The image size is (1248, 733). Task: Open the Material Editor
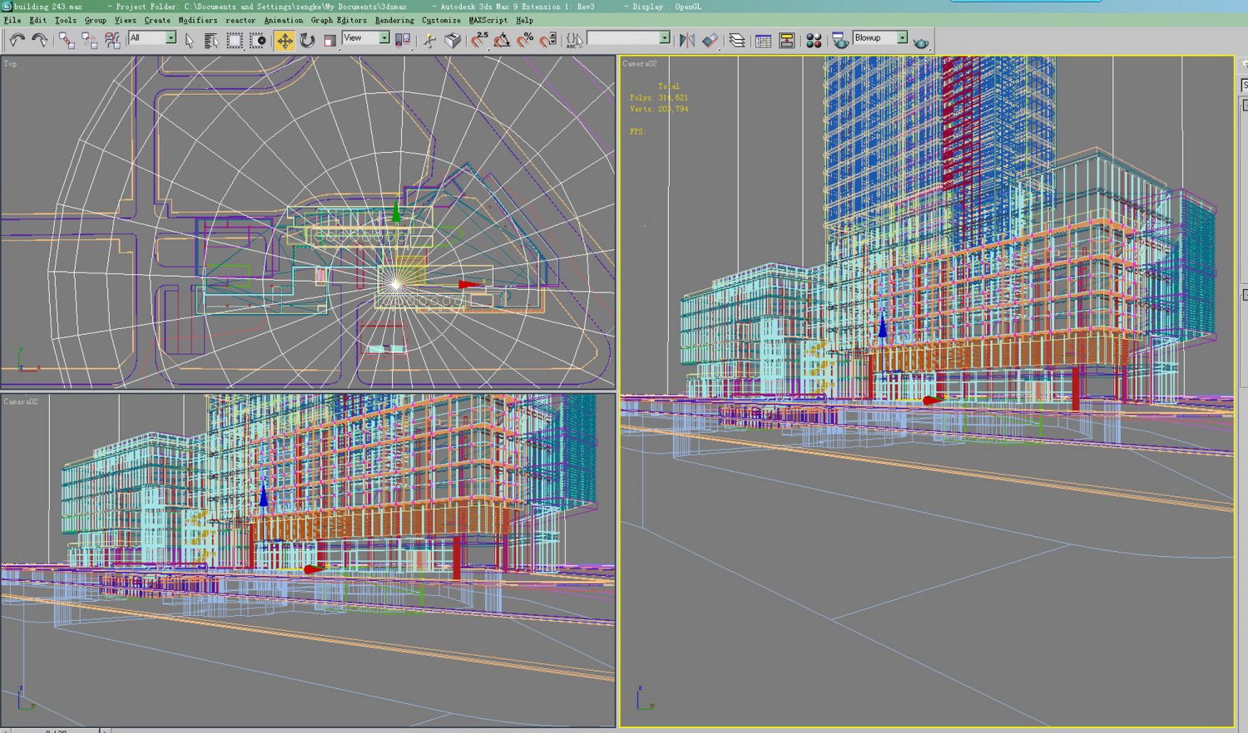(814, 40)
